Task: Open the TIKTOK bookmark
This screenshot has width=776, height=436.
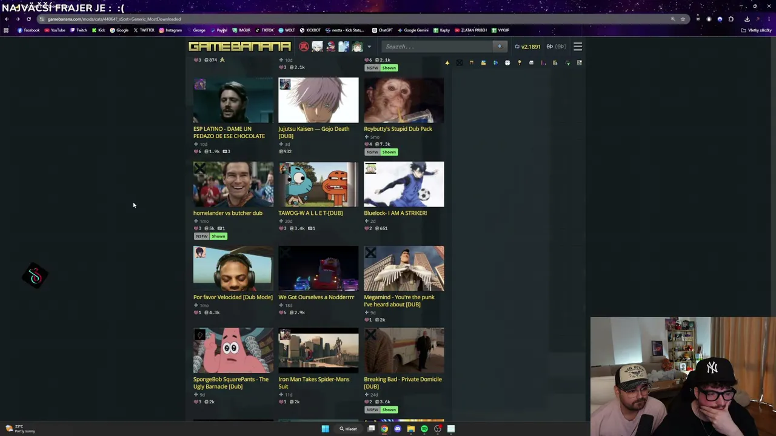Action: coord(264,30)
